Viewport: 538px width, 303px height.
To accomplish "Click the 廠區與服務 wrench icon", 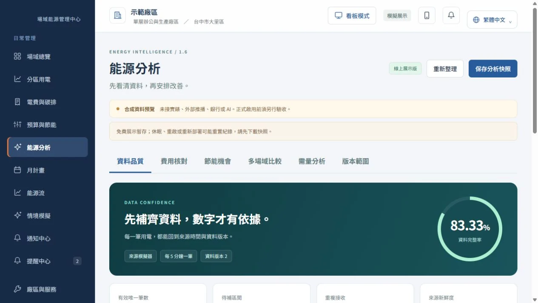I will (17, 289).
